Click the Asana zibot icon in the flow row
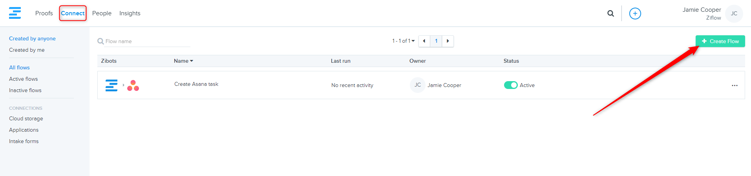Screen dimensions: 751x176 (133, 85)
